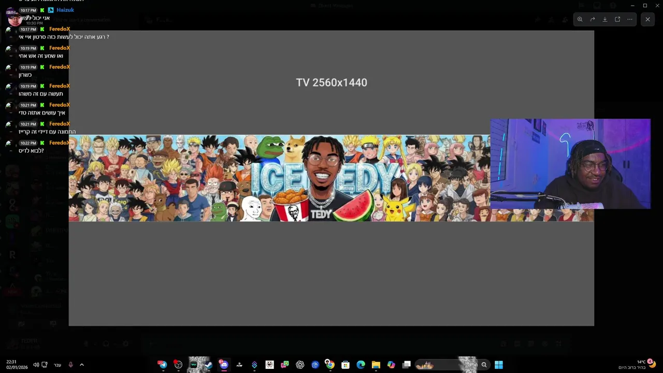
Task: Open the pink chat bubbles app in taskbar
Action: (x=285, y=365)
